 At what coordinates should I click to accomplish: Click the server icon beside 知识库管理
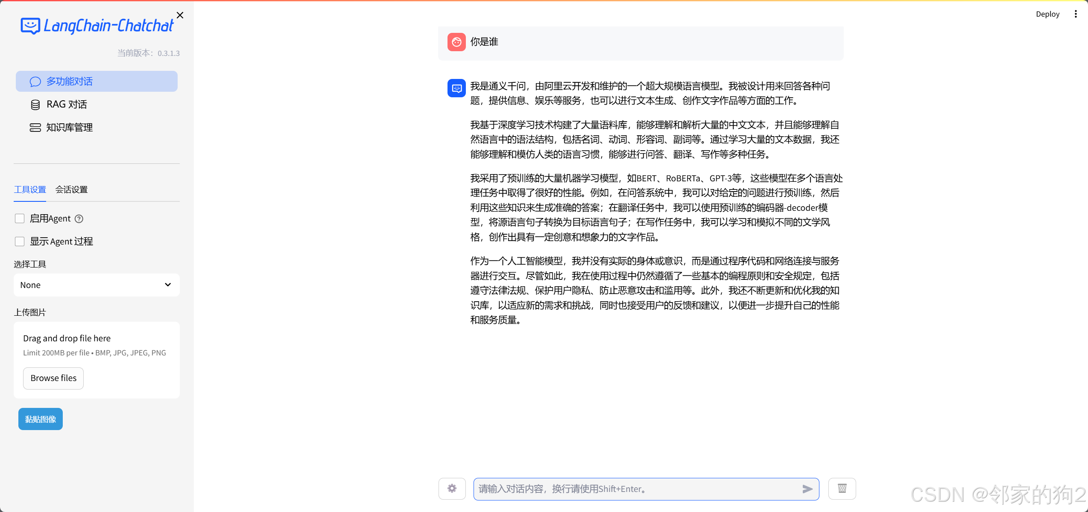(35, 128)
